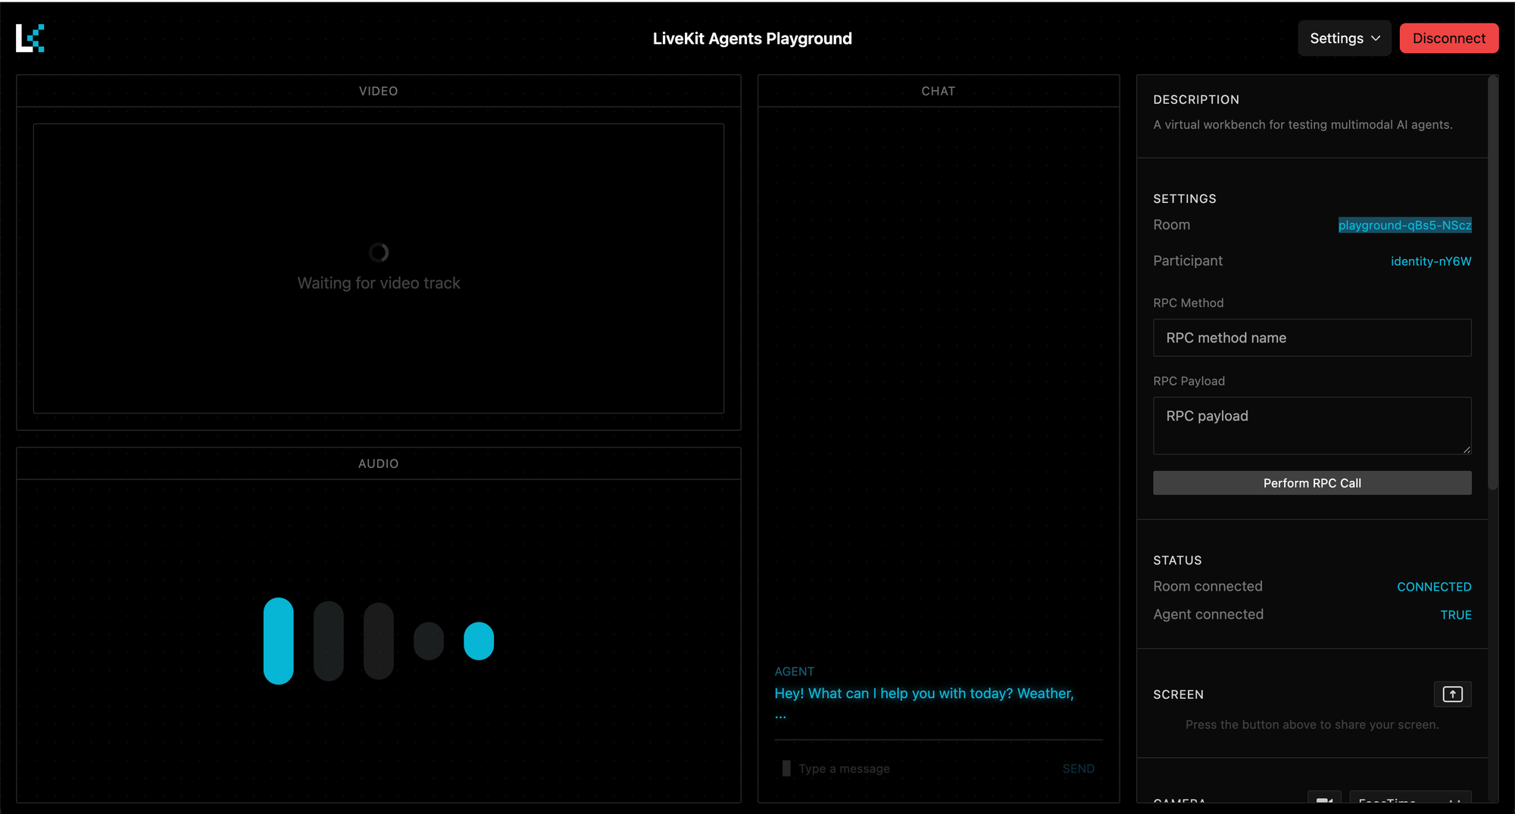Image resolution: width=1515 pixels, height=814 pixels.
Task: Open the Settings dropdown menu
Action: click(1345, 39)
